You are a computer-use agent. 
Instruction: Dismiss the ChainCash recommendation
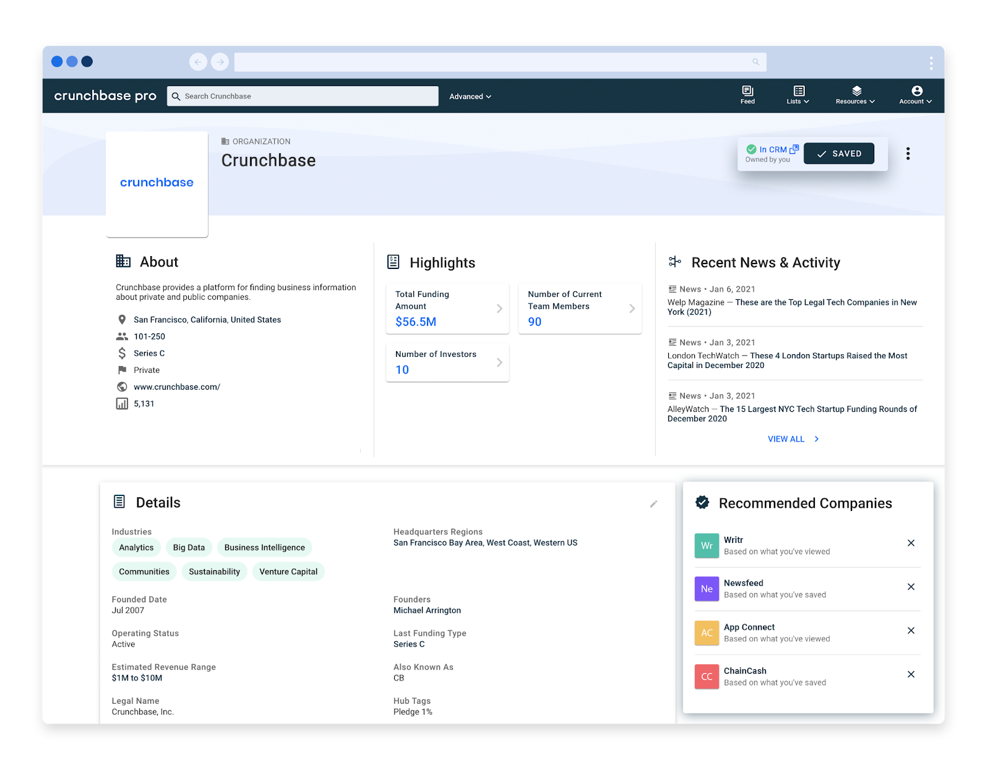tap(911, 675)
